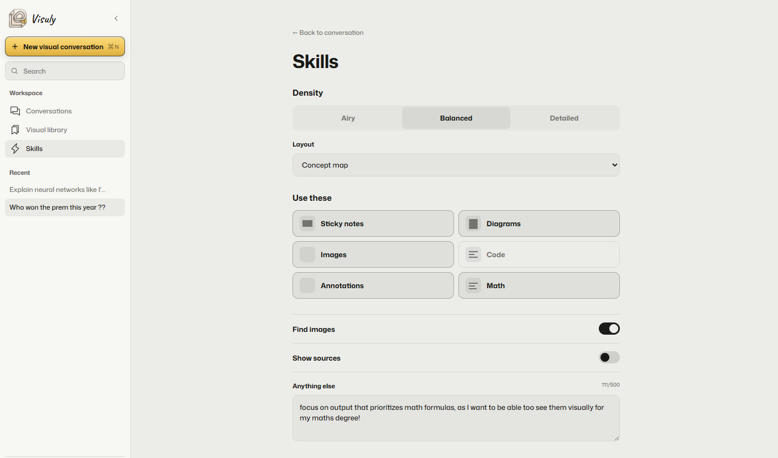Toggle the Annotations skill label
This screenshot has width=778, height=458.
pos(342,286)
